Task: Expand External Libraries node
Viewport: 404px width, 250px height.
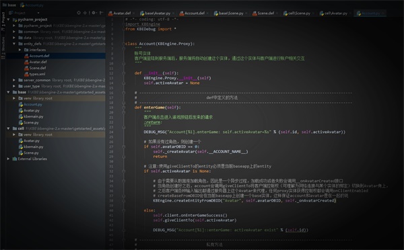Action: (x=8, y=159)
